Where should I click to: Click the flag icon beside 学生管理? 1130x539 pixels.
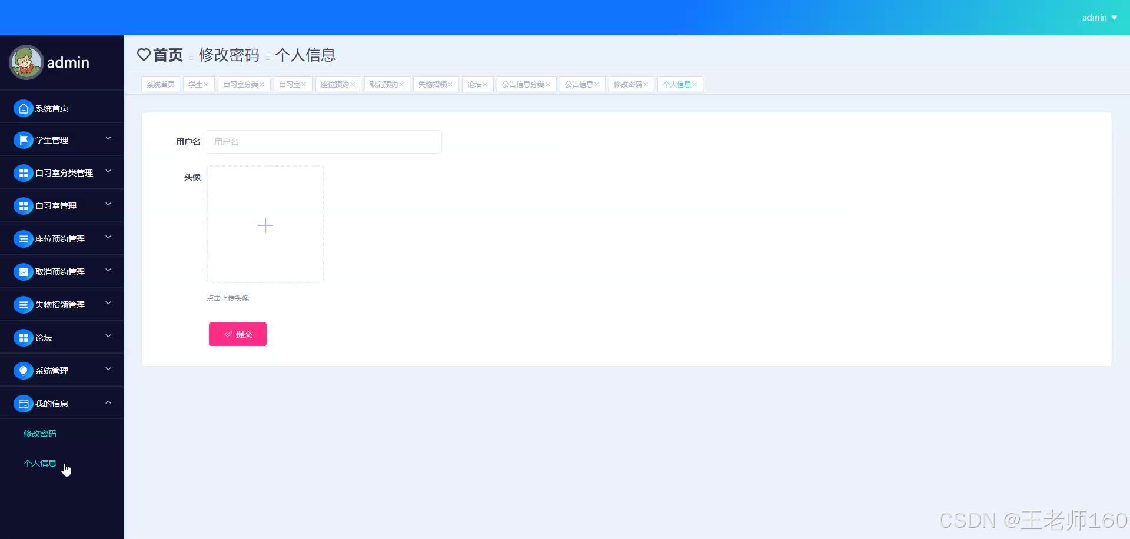tap(23, 140)
